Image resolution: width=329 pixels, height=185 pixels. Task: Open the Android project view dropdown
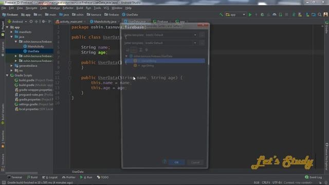tap(17, 22)
